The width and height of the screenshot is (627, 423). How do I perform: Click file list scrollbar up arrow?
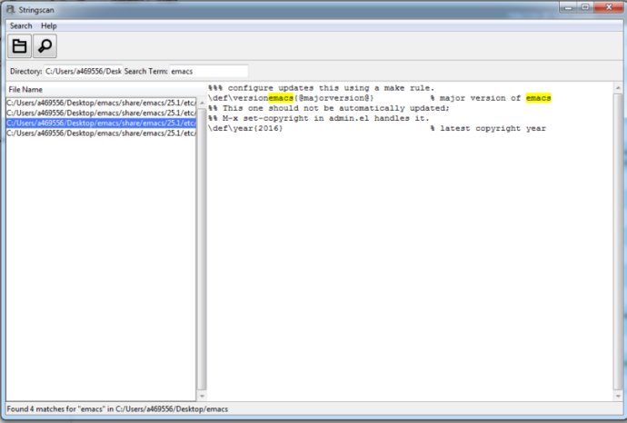(x=202, y=103)
